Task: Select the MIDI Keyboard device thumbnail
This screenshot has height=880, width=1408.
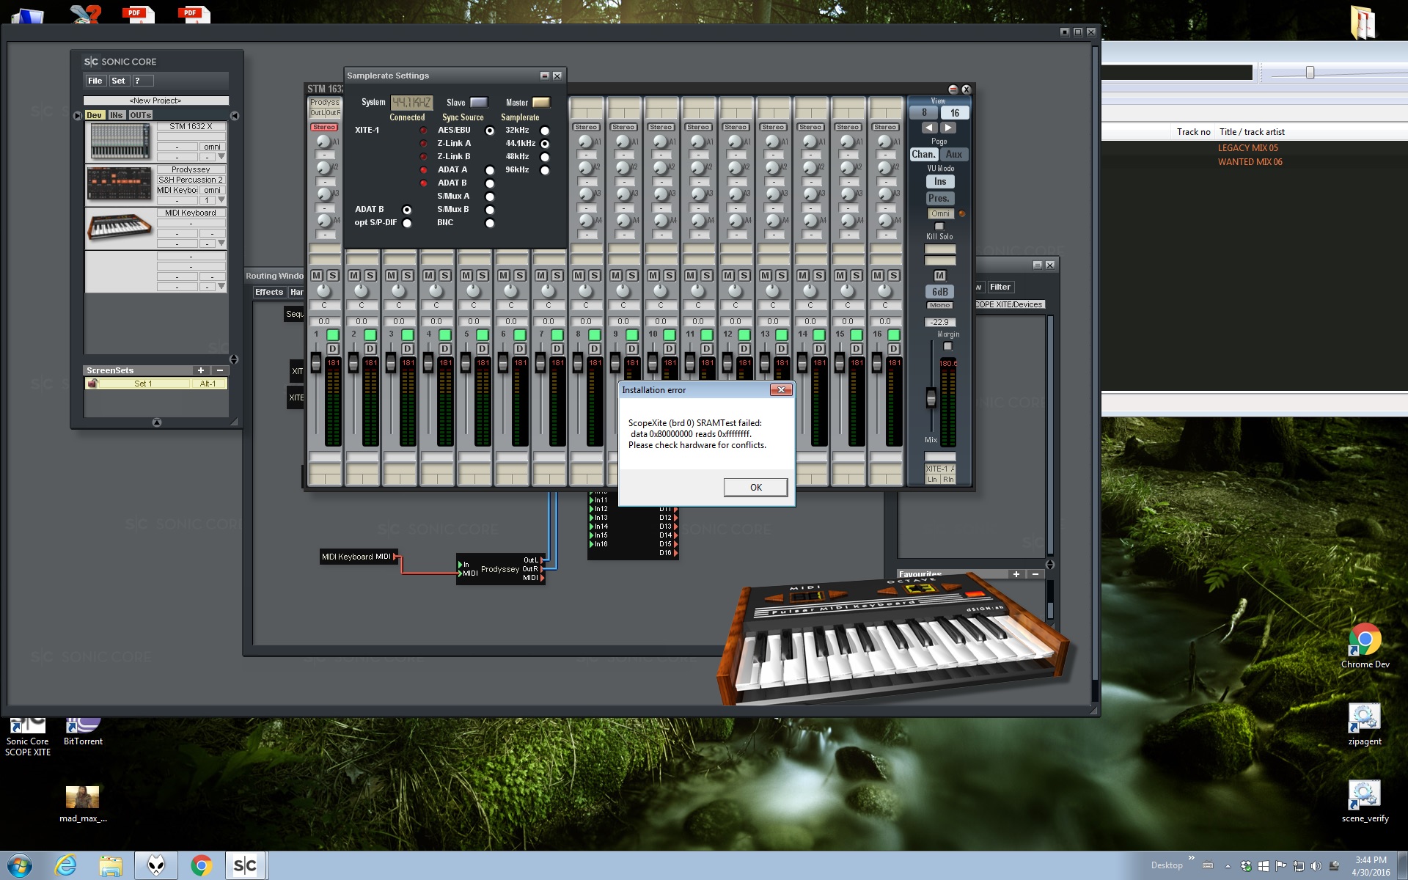Action: tap(120, 227)
